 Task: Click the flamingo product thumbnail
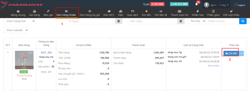coord(24,60)
